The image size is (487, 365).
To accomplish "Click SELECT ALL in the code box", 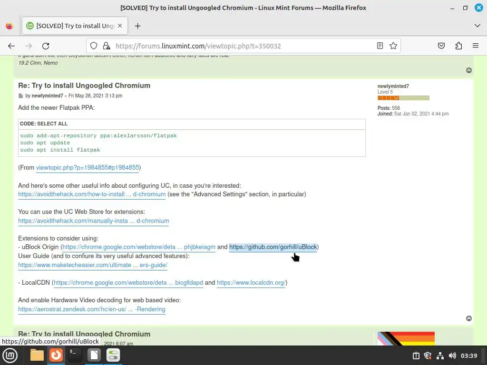I will pyautogui.click(x=52, y=124).
